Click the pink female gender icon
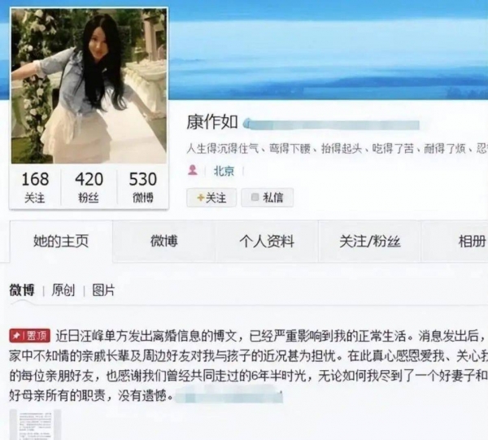488x440 pixels. coord(193,170)
